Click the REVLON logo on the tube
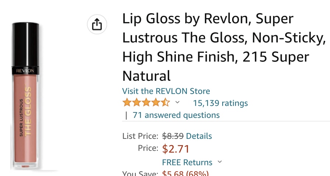 25,70
